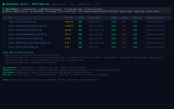Open the procherk.info/procherk.sql link
The height and width of the screenshot is (109, 174).
coord(25,30)
